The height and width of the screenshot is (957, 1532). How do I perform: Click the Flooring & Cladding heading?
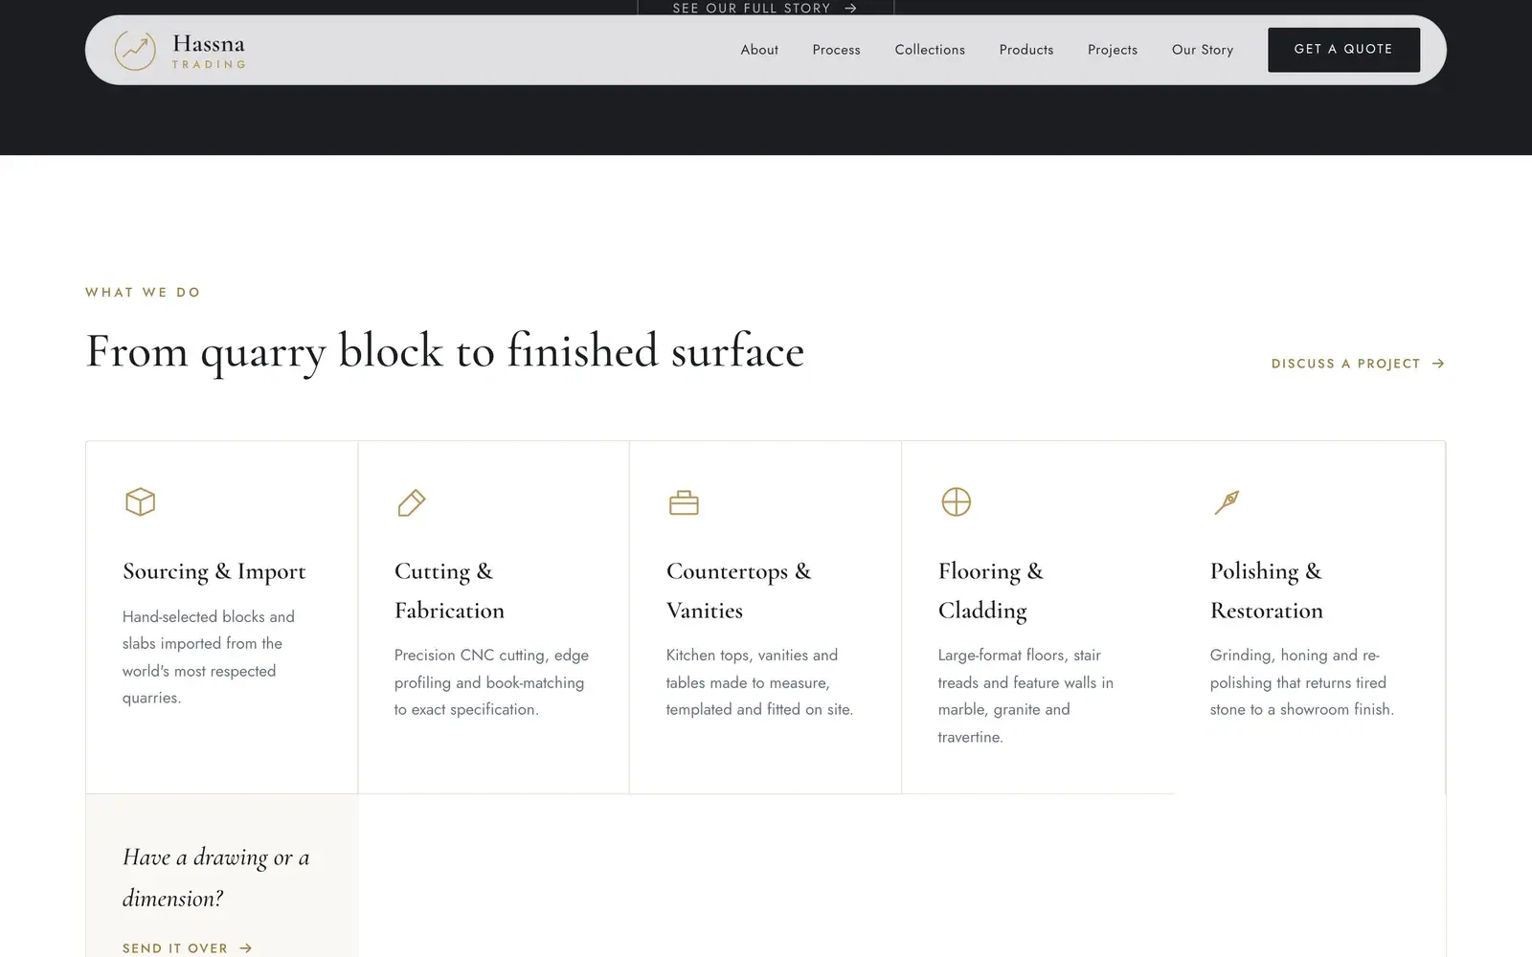(991, 590)
